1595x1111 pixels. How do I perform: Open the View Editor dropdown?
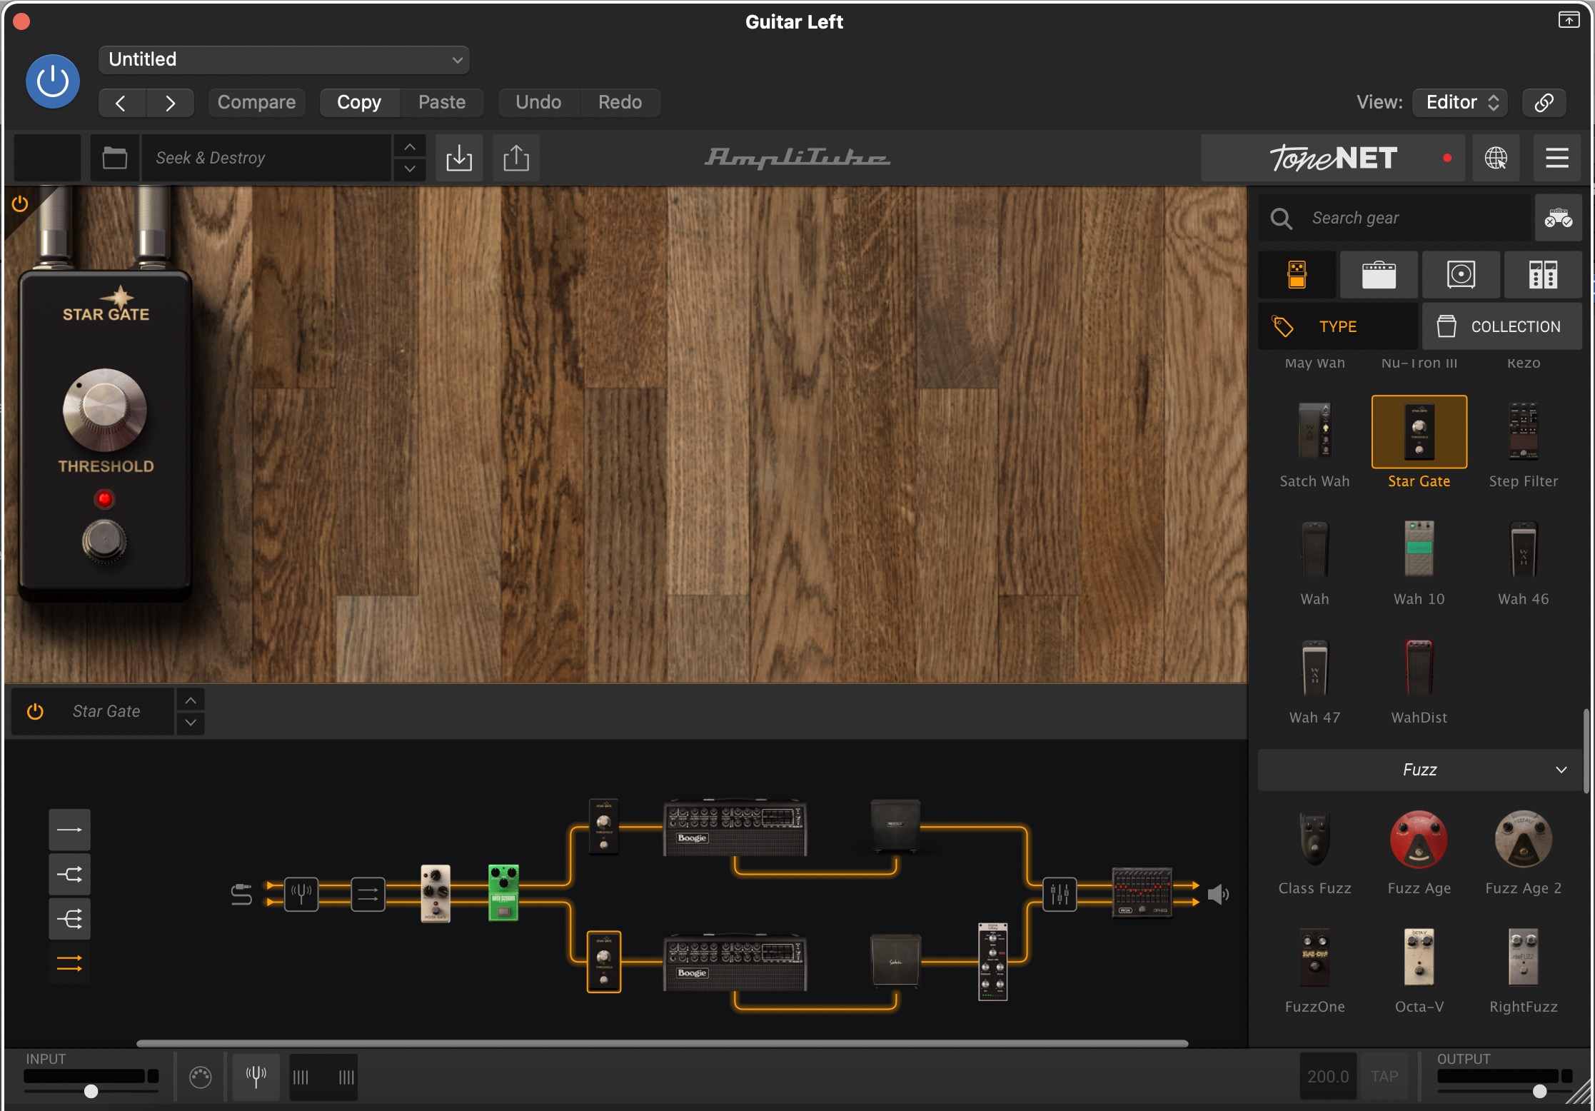[x=1460, y=102]
